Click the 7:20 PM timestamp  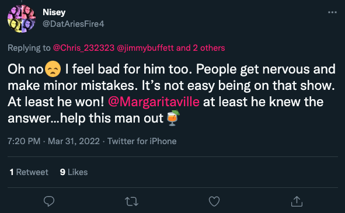(24, 141)
